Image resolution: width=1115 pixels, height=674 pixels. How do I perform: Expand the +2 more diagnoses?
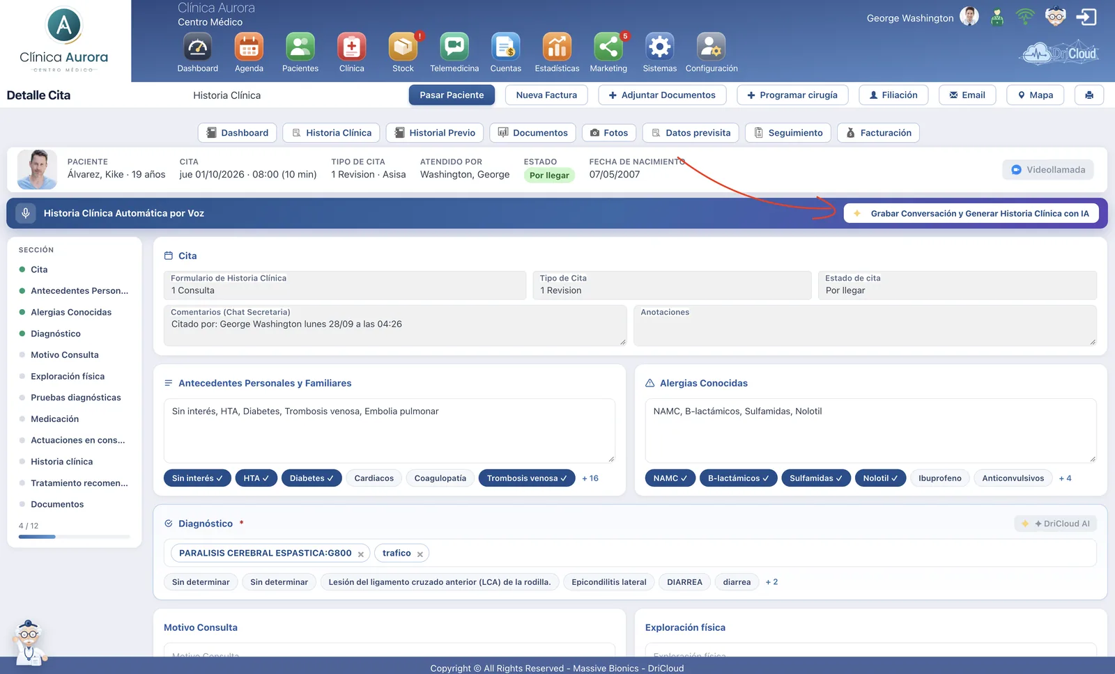(x=771, y=582)
